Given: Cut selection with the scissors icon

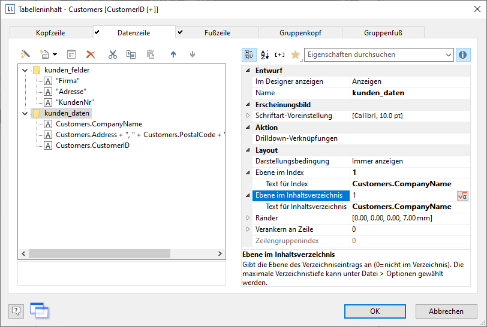Looking at the screenshot, I should (x=113, y=54).
